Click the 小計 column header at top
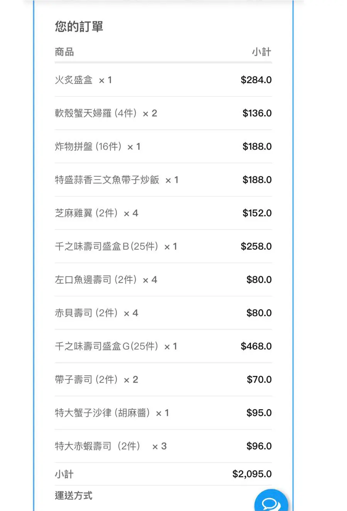Viewport: 347px width, 511px height. 261,52
